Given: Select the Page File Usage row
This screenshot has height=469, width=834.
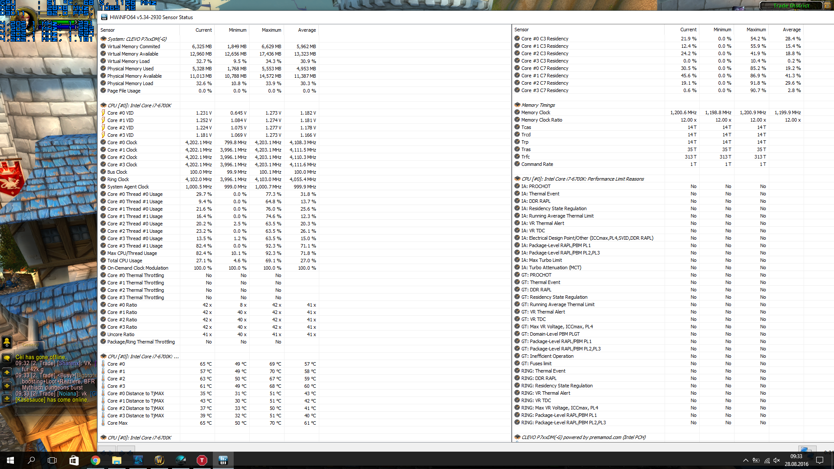Looking at the screenshot, I should (x=208, y=91).
